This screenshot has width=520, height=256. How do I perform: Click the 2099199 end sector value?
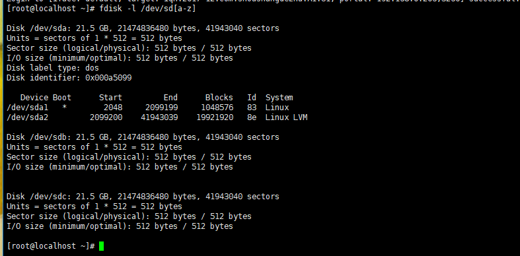(161, 108)
